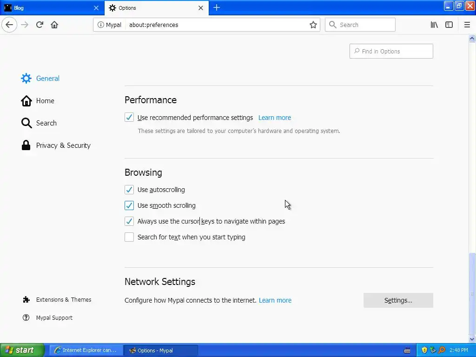
Task: Go back with the browser back arrow
Action: coord(9,25)
